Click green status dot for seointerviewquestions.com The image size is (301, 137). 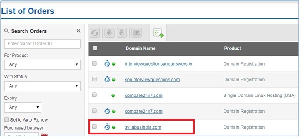113,80
